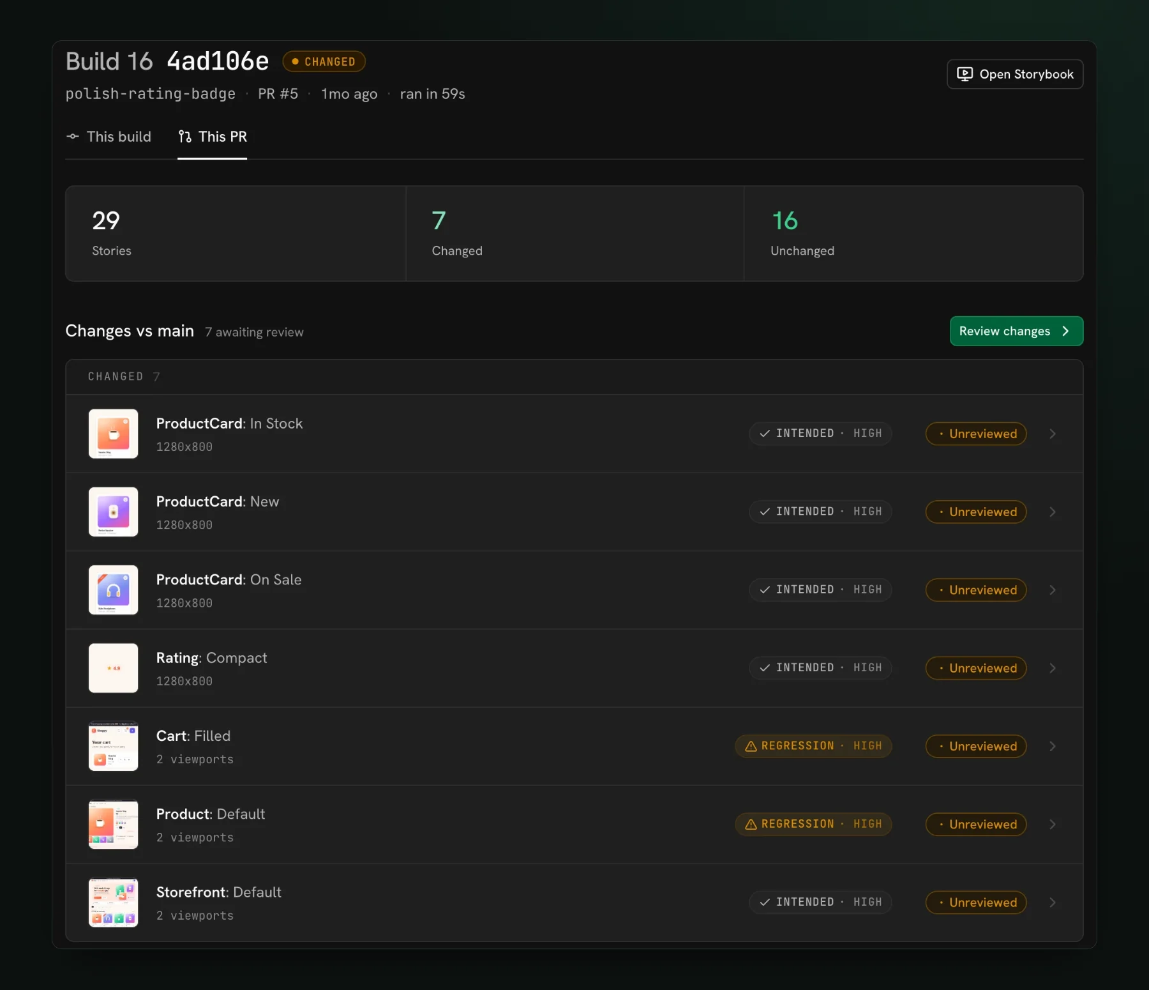This screenshot has width=1149, height=990.
Task: Click the Storefront: Default story title
Action: [x=219, y=892]
